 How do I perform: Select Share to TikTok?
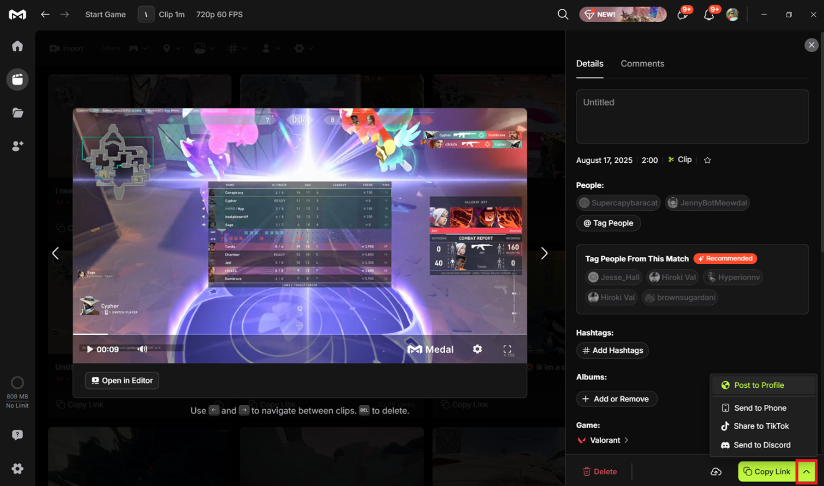[x=764, y=426]
